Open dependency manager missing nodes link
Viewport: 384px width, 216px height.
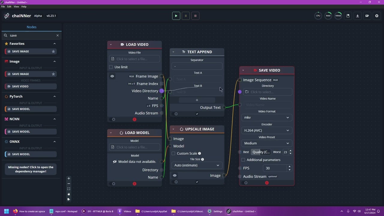31,169
